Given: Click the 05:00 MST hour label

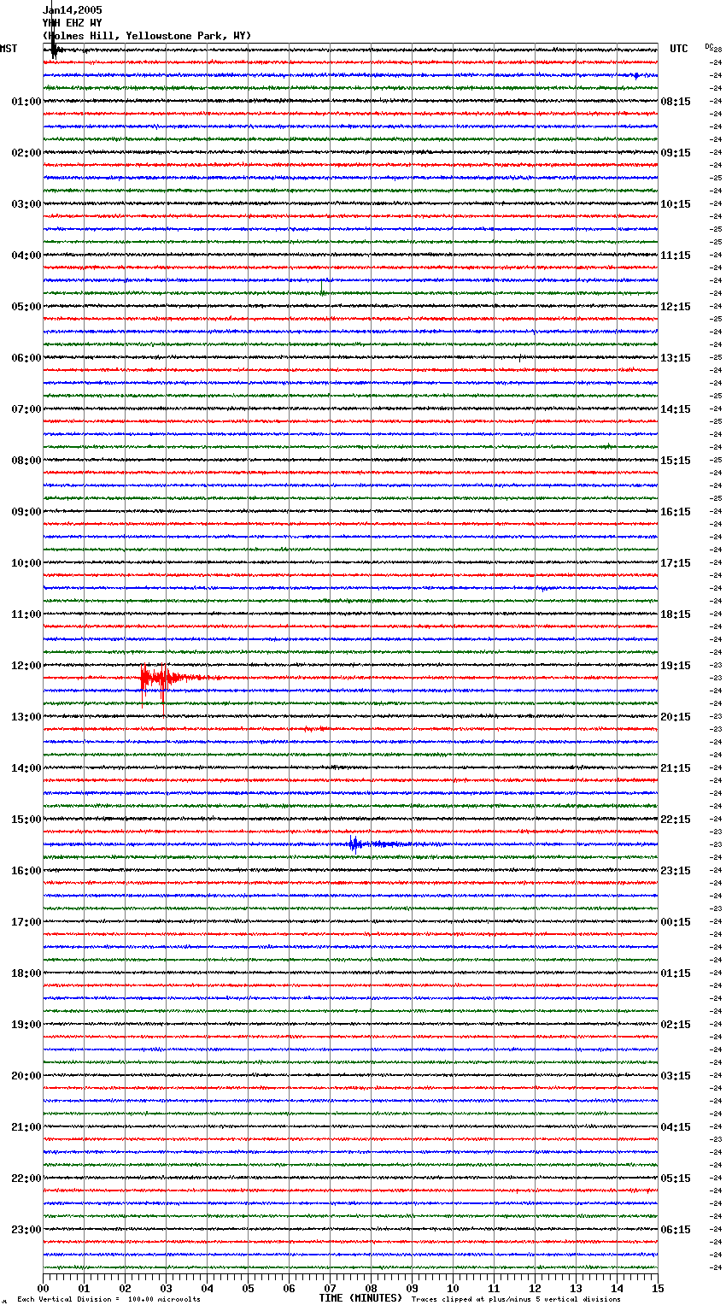Looking at the screenshot, I should (x=26, y=307).
